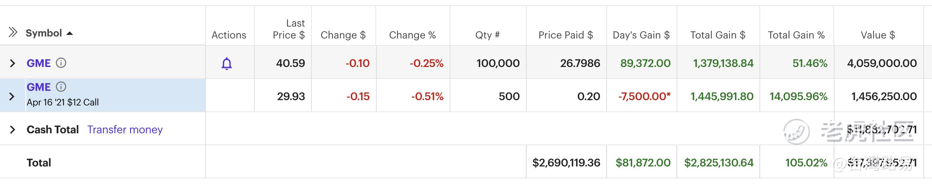The height and width of the screenshot is (185, 932).
Task: Sort by Change $ column header
Action: coord(343,35)
